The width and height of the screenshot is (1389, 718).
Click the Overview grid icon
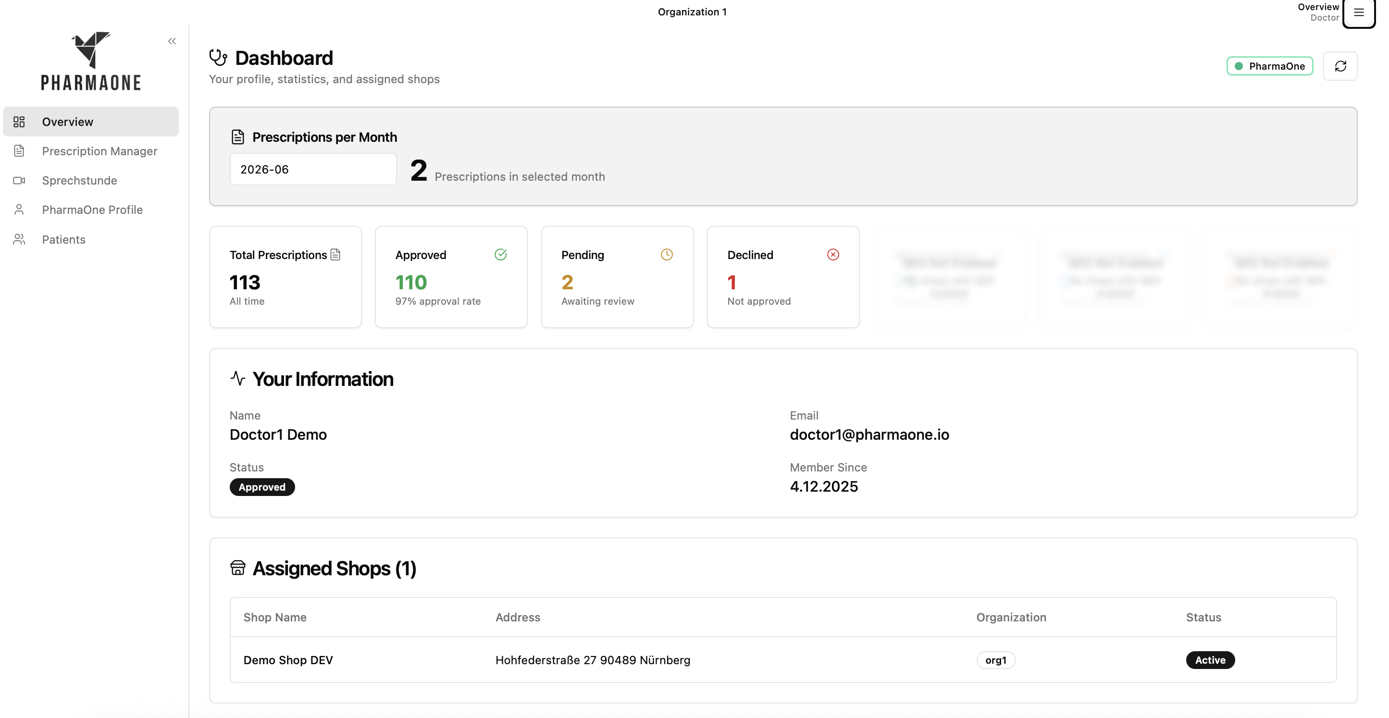19,122
